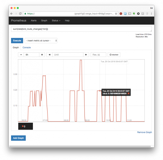Open the insert metric at cursor dropdown
This screenshot has height=160, width=163.
[x=41, y=41]
